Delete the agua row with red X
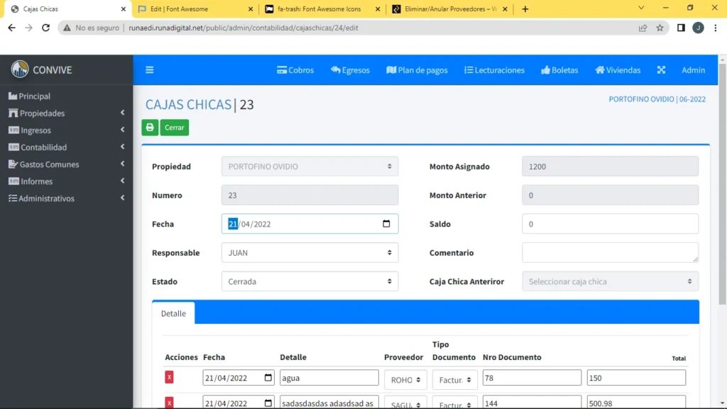The width and height of the screenshot is (727, 409). tap(169, 378)
